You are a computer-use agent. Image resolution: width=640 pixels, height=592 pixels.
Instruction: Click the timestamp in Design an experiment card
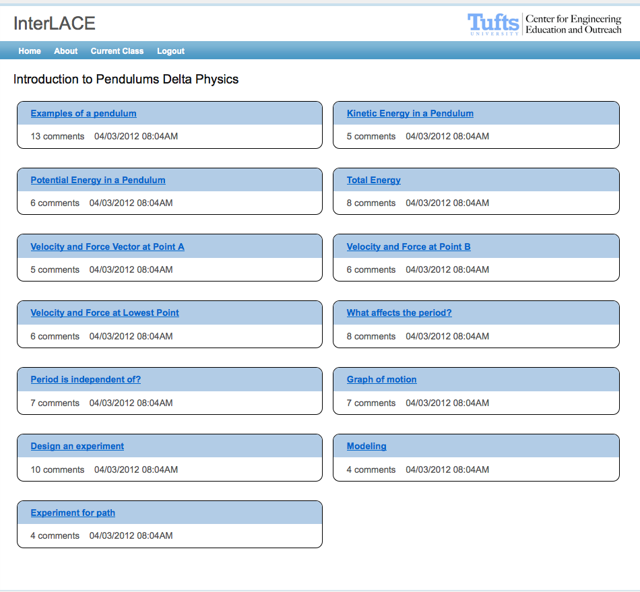(136, 469)
